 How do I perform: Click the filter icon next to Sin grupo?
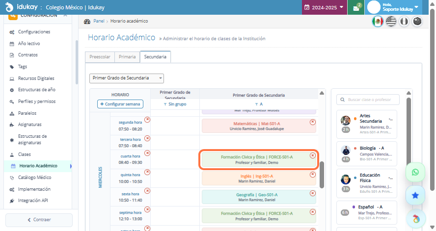click(x=165, y=104)
